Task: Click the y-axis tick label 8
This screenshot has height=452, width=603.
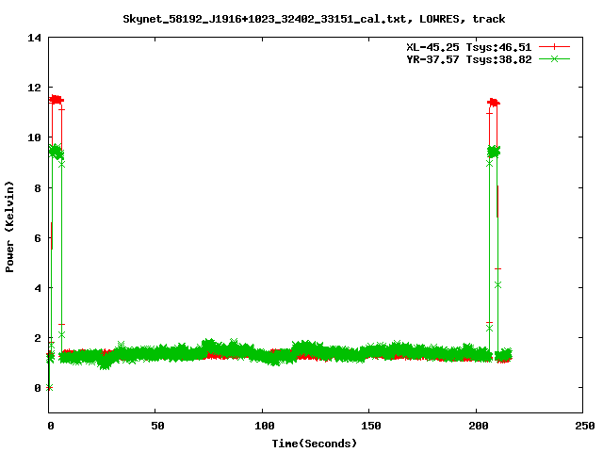Action: (x=38, y=188)
